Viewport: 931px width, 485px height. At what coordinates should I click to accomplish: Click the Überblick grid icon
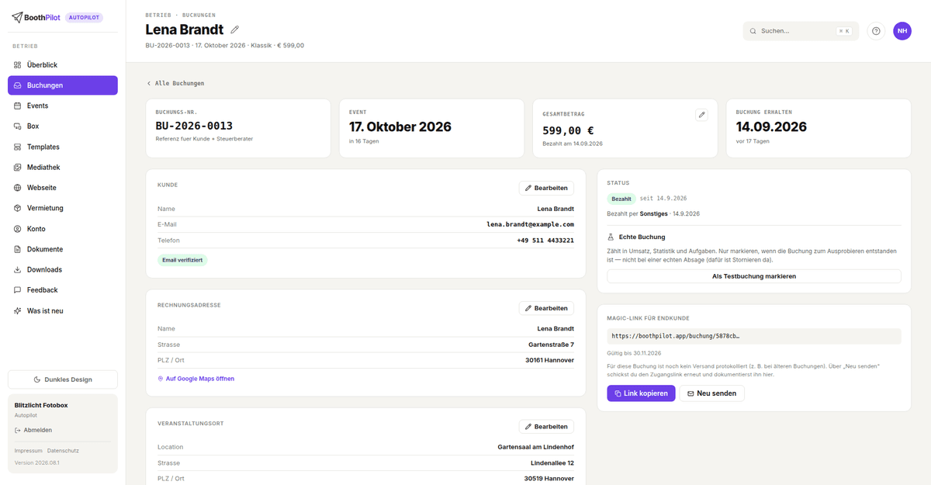point(19,65)
